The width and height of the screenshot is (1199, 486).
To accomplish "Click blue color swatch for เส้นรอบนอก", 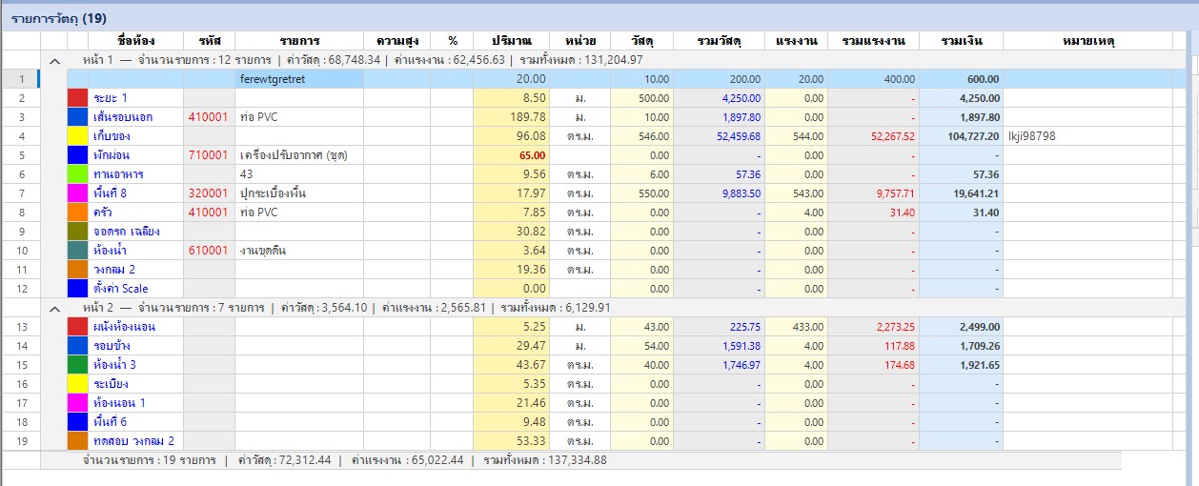I will pyautogui.click(x=77, y=117).
